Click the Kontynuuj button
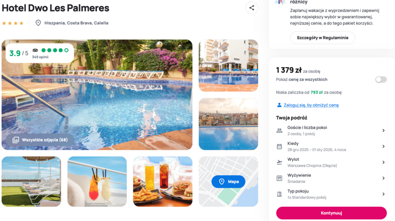The image size is (395, 221). tap(331, 213)
